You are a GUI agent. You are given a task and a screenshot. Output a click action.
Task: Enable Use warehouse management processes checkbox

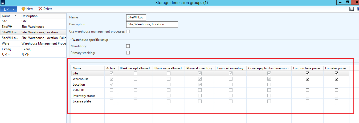(x=128, y=31)
